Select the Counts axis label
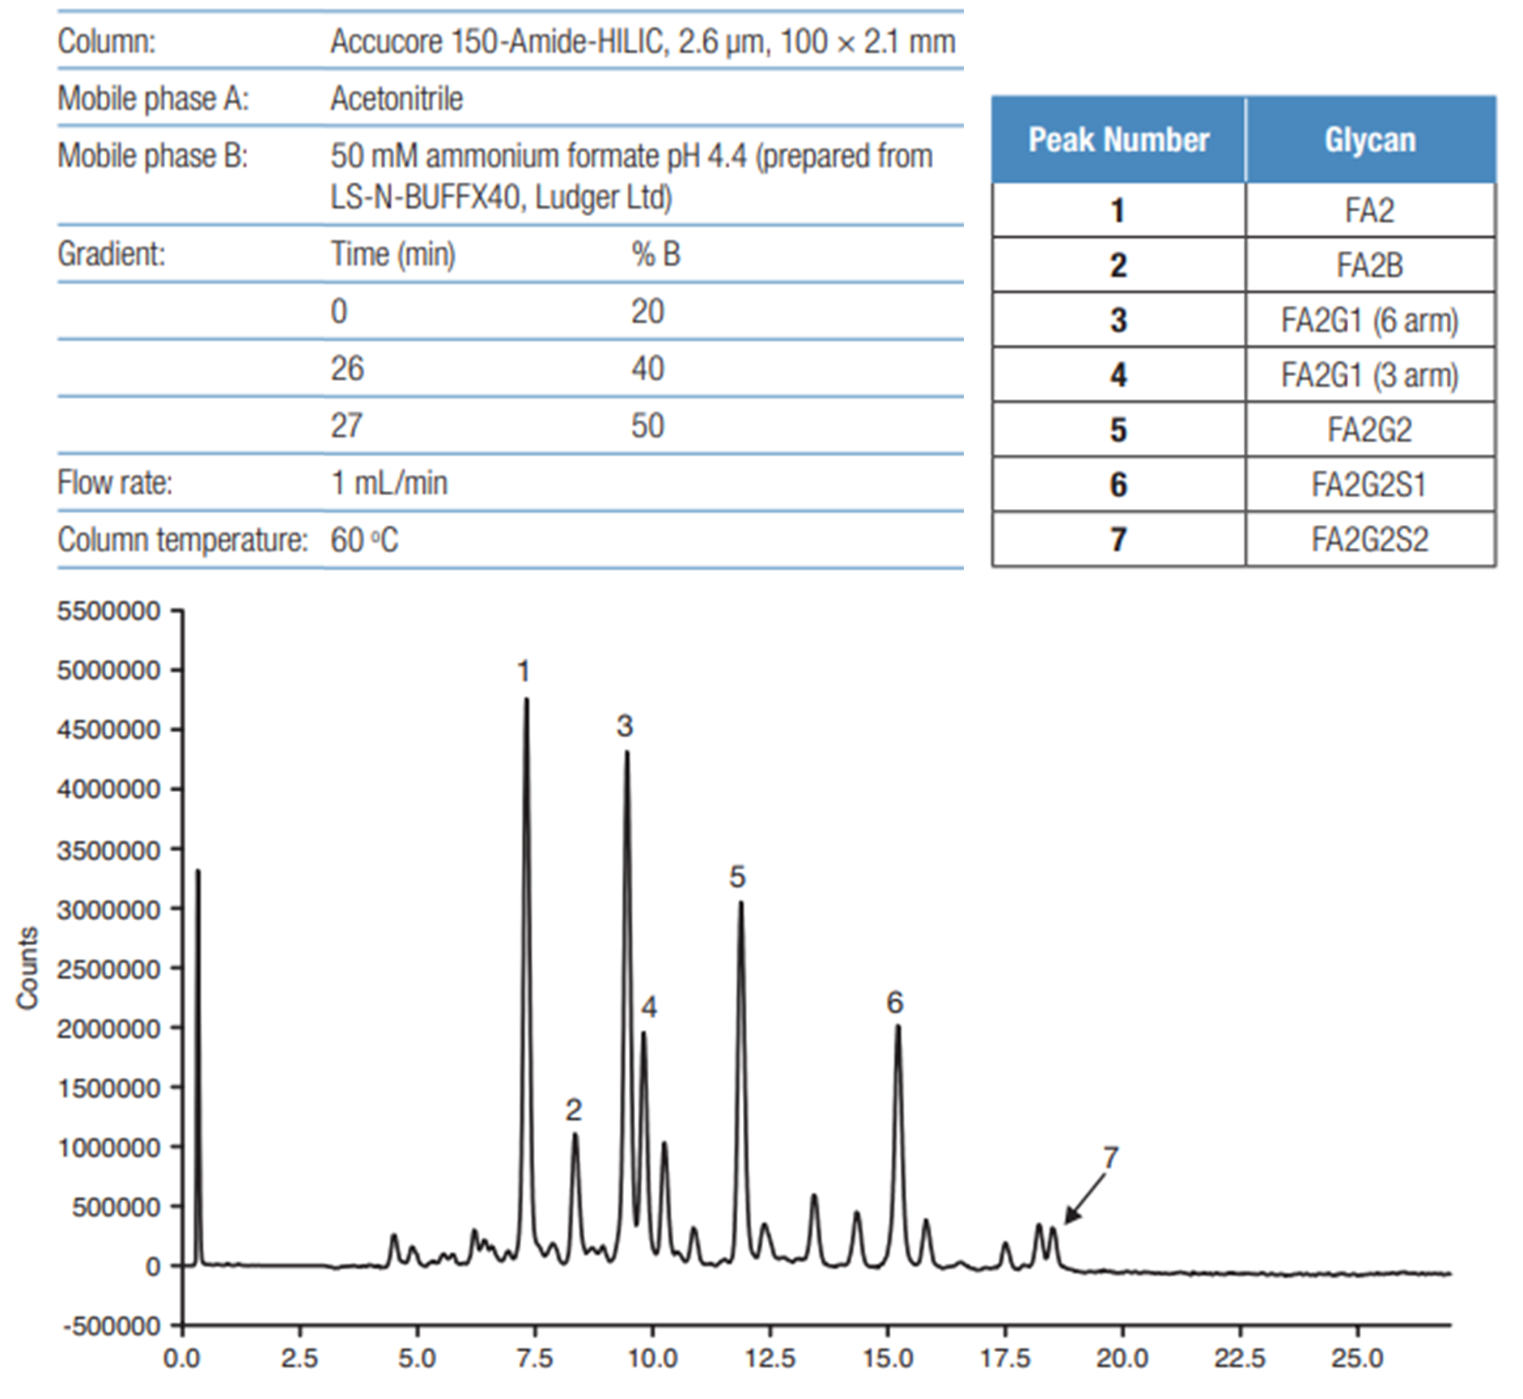The image size is (1523, 1399). 27,967
